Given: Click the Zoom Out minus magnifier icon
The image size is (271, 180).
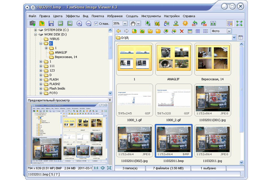Looking at the screenshot, I should [x=88, y=23].
